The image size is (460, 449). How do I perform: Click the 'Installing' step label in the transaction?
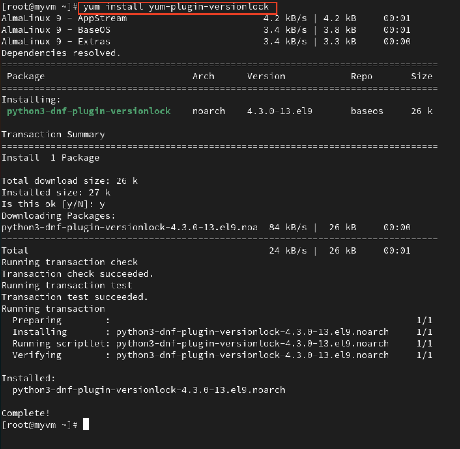coord(40,332)
